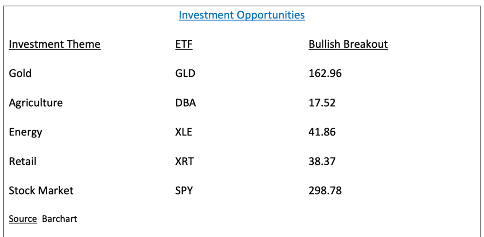Select the Agriculture theme cell

[x=35, y=102]
